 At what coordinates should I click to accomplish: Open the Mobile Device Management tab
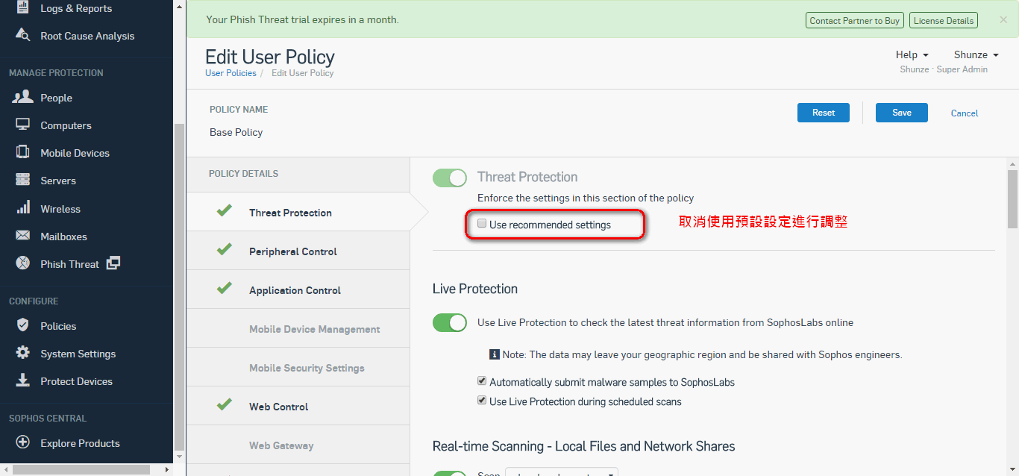[298, 328]
